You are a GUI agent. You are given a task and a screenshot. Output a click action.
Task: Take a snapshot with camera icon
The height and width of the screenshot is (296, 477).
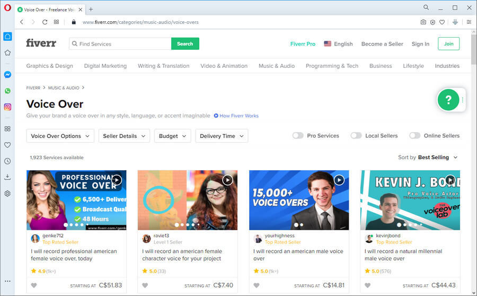coord(423,22)
